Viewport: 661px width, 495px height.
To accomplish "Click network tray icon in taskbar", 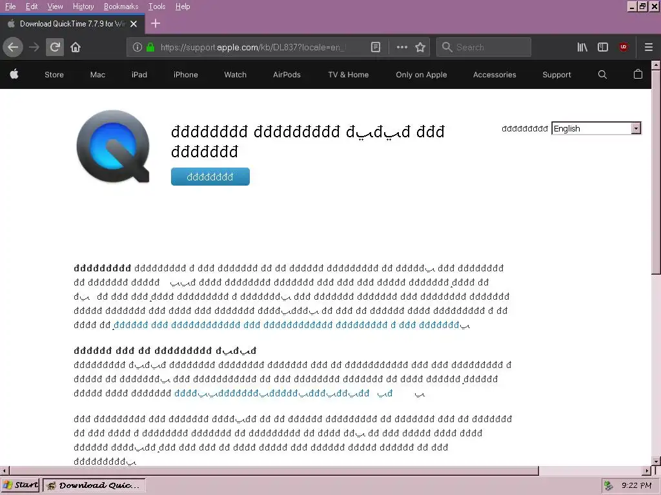I will (608, 485).
